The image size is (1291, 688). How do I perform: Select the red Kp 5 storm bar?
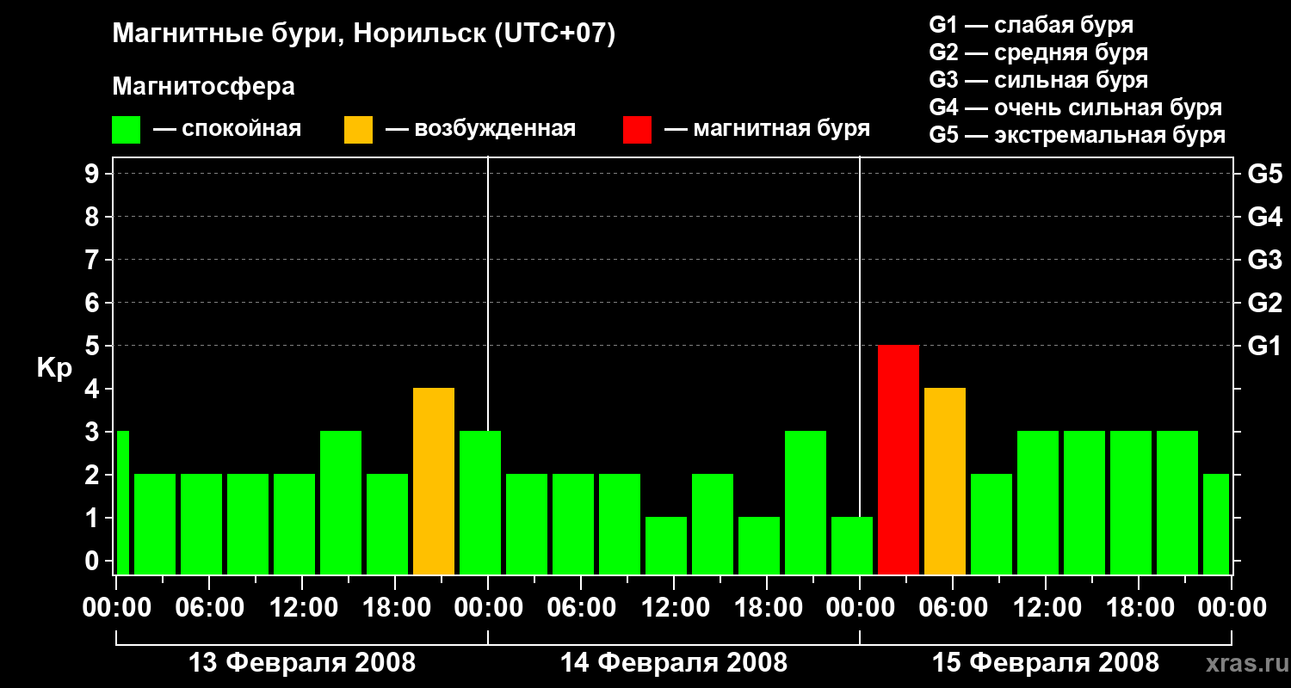[899, 459]
